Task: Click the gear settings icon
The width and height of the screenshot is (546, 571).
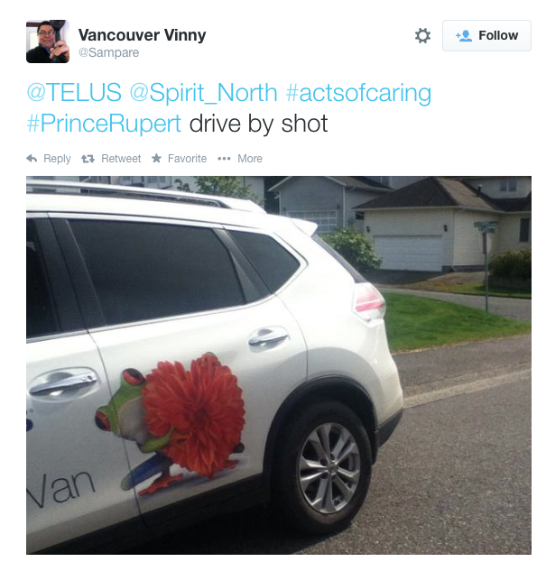Action: (x=422, y=36)
